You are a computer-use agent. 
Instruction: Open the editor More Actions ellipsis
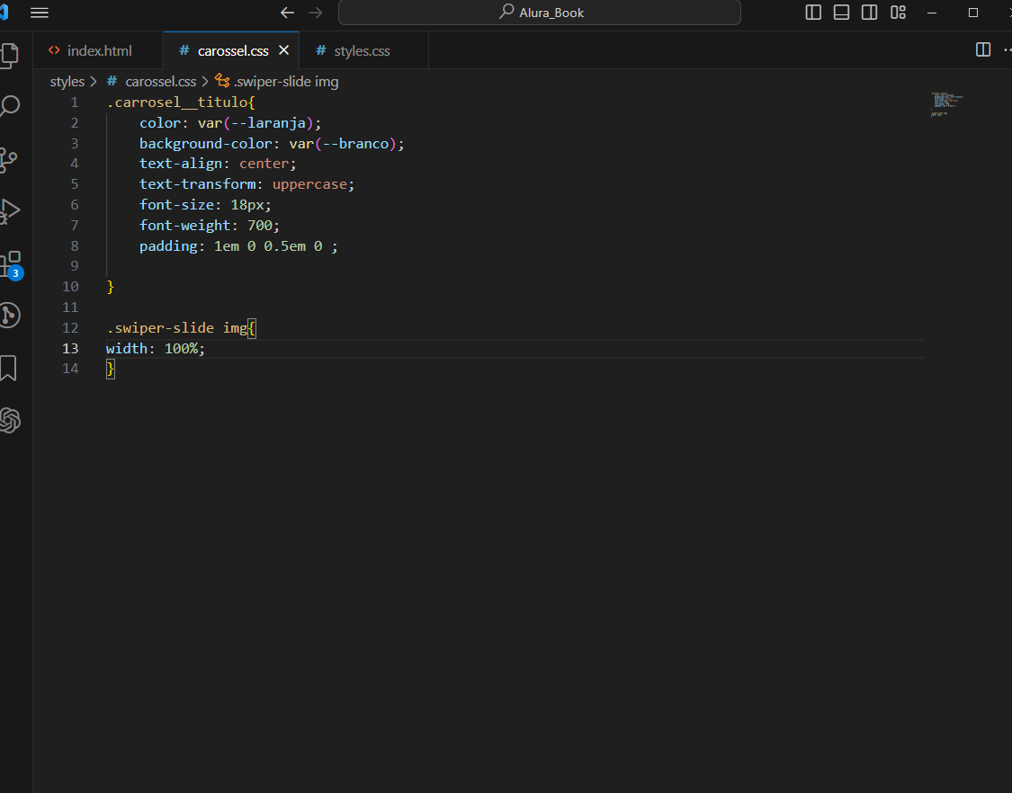click(x=1008, y=49)
